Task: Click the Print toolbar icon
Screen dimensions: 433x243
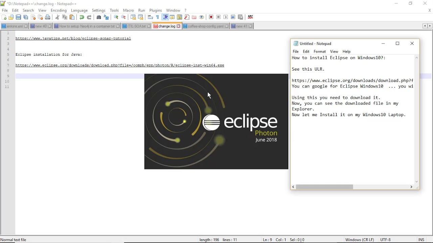Action: [48, 17]
